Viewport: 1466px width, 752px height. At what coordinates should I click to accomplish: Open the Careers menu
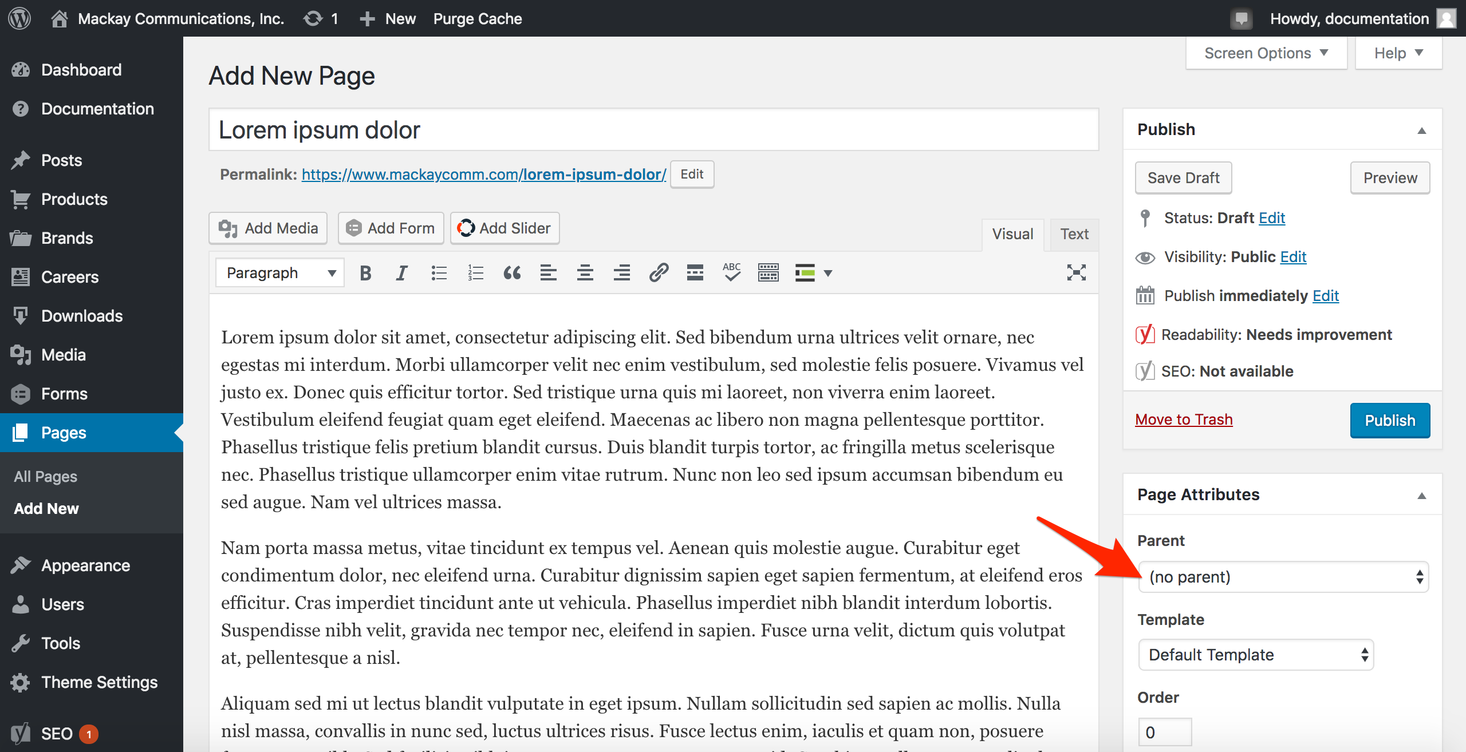pos(92,277)
